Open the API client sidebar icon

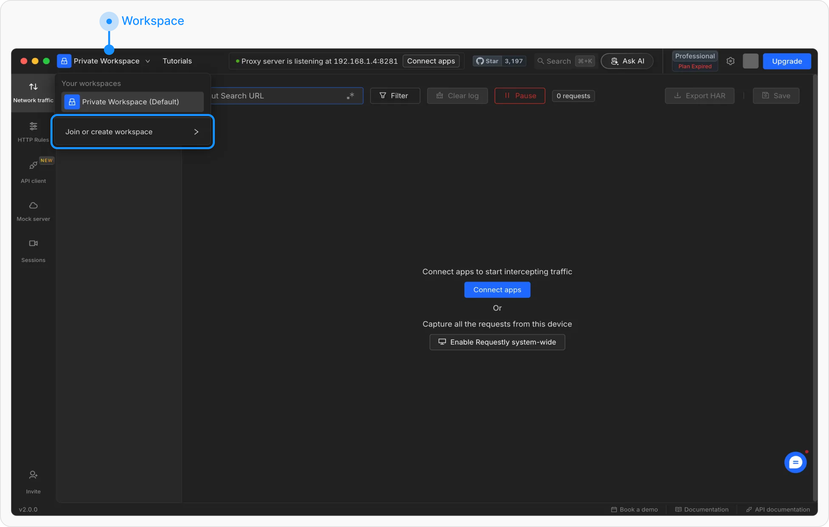[x=33, y=166]
